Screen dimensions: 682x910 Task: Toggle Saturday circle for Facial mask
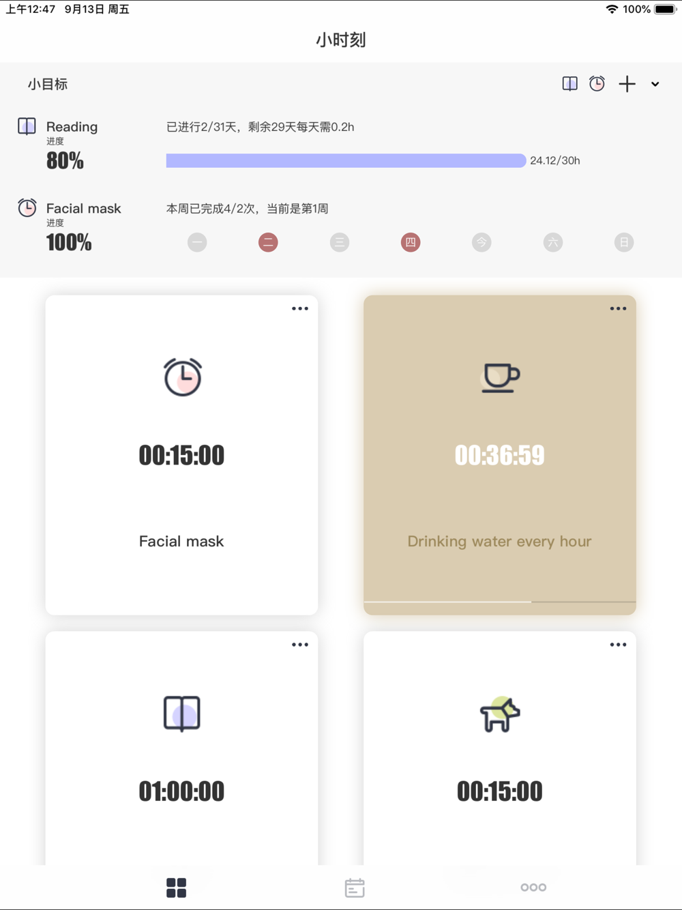pos(553,242)
